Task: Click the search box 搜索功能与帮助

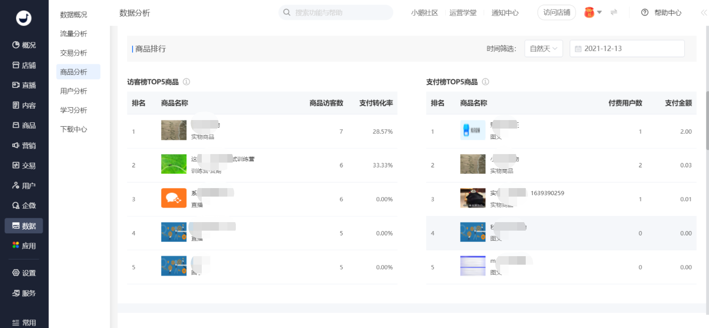Action: tap(336, 12)
